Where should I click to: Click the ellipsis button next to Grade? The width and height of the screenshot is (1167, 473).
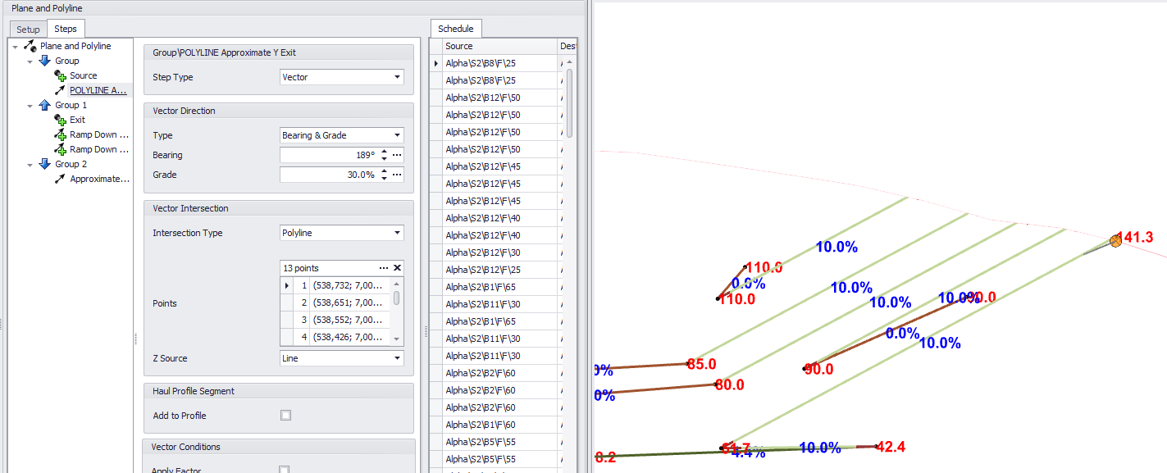(397, 175)
